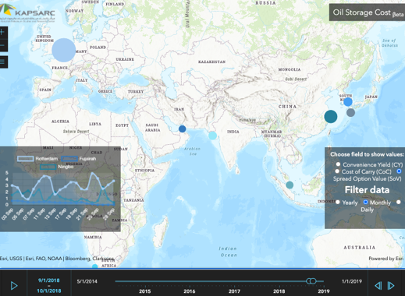405x296 pixels.
Task: Select the Monthly filter radio
Action: pyautogui.click(x=365, y=202)
